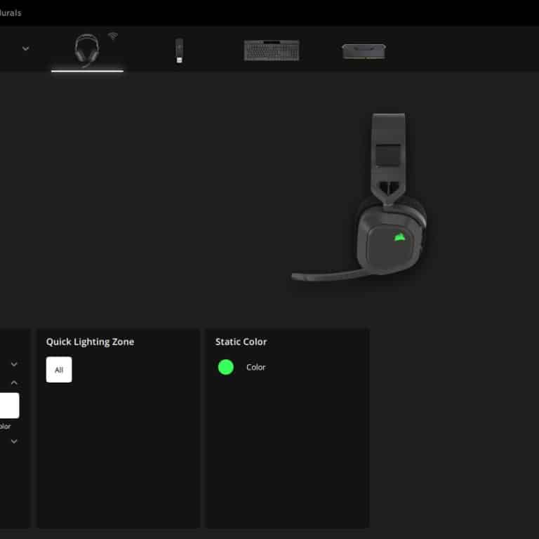Click the wireless signal icon beside the headset
Image resolution: width=539 pixels, height=539 pixels.
113,36
